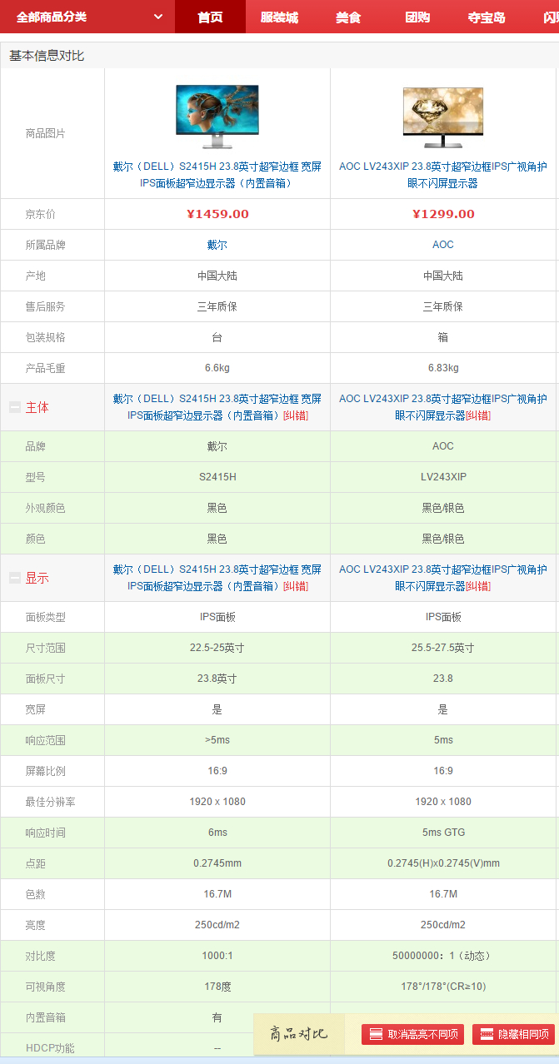This screenshot has height=1064, width=559.
Task: Select the 178°/178°(CR≥10) cell
Action: 445,987
